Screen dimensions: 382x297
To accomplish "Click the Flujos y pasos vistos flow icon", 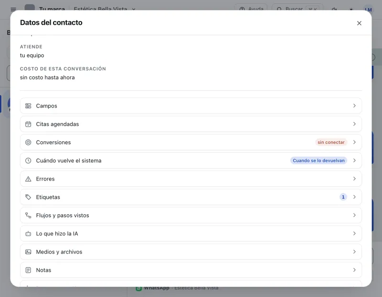I will point(28,215).
